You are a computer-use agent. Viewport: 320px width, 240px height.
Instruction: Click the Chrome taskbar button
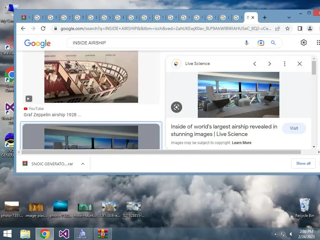coord(45,234)
